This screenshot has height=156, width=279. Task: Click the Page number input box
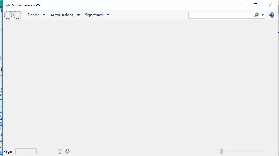pos(26,151)
